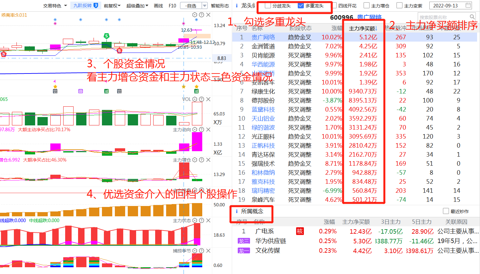
Task: Open 主力动向 indicator settings icon
Action: coord(195,130)
